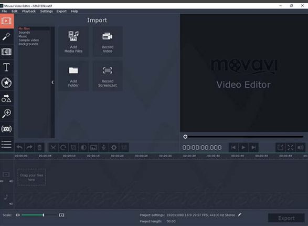The width and height of the screenshot is (308, 226).
Task: Select Sounds category
Action: coord(24,33)
